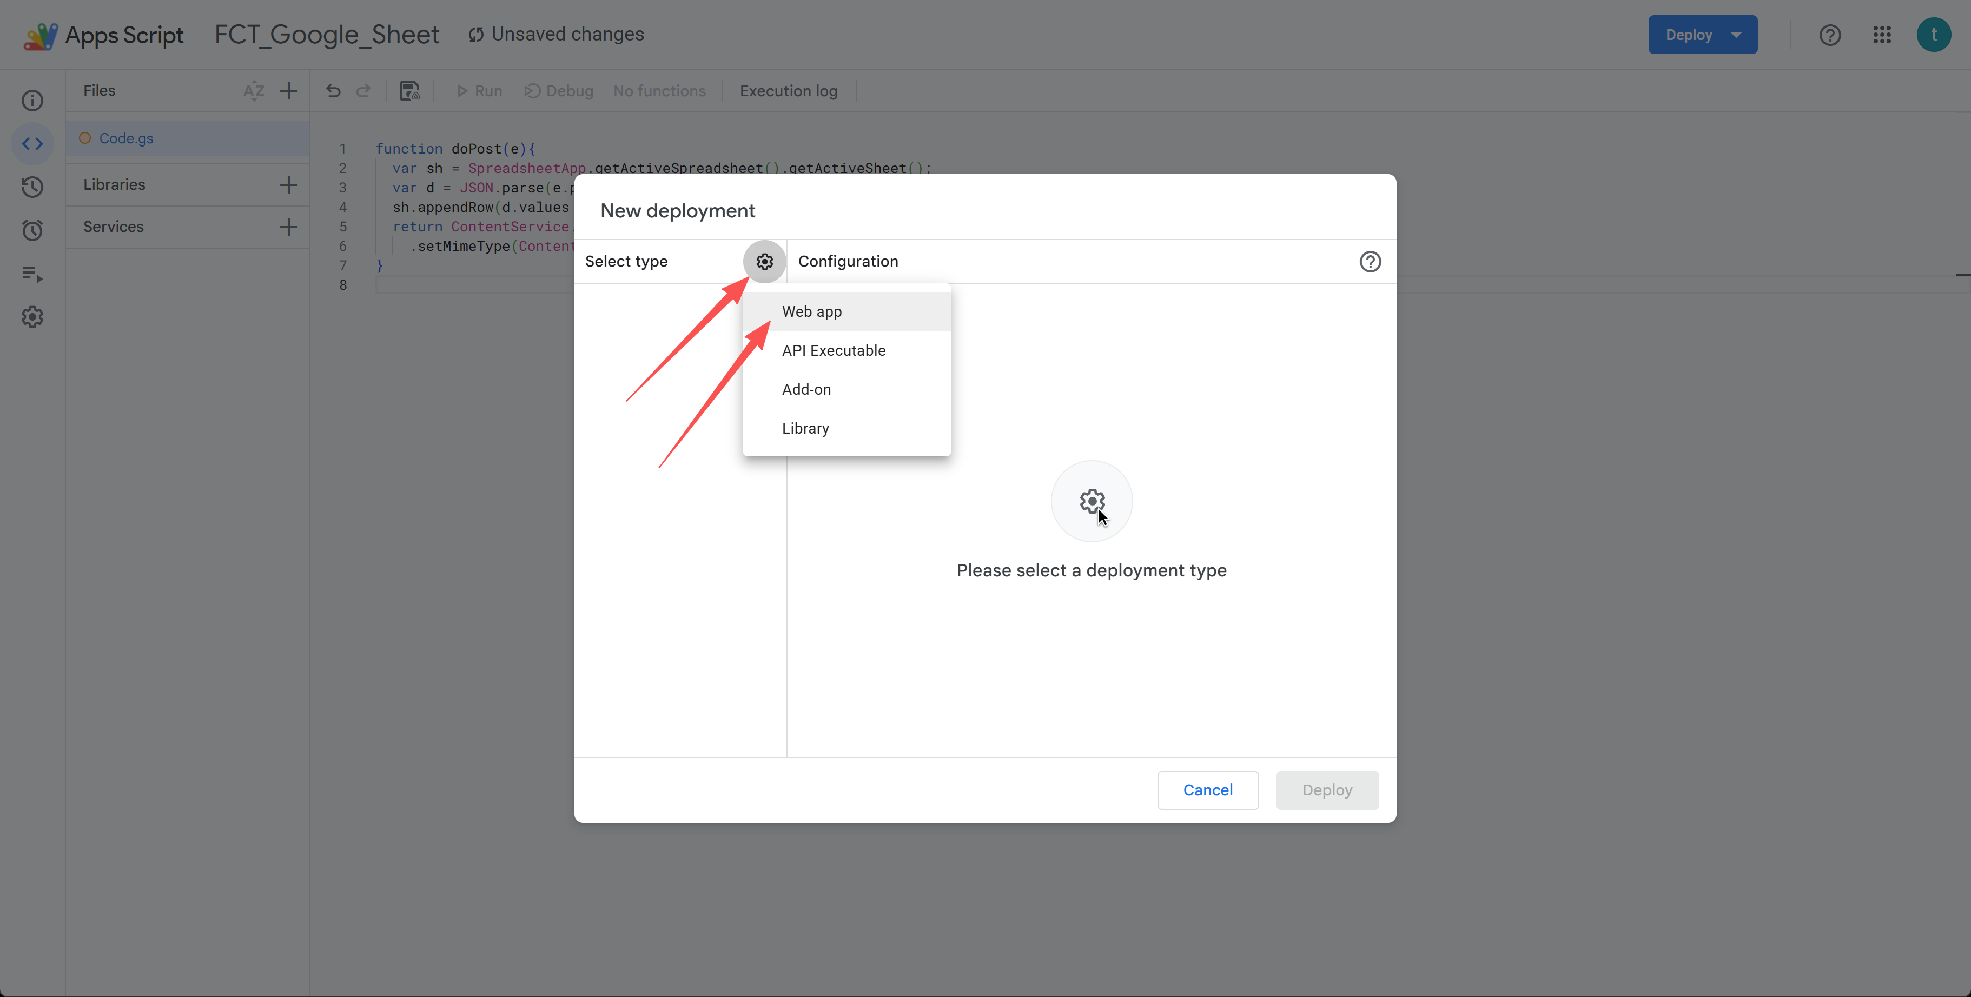The image size is (1971, 997).
Task: Click the Select type label
Action: coord(626,262)
